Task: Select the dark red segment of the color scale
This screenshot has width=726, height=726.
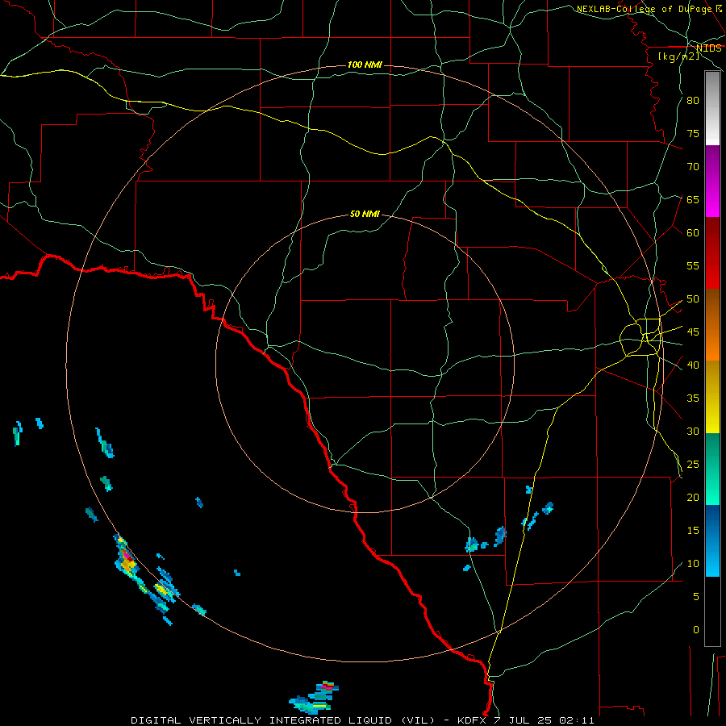Action: [712, 252]
